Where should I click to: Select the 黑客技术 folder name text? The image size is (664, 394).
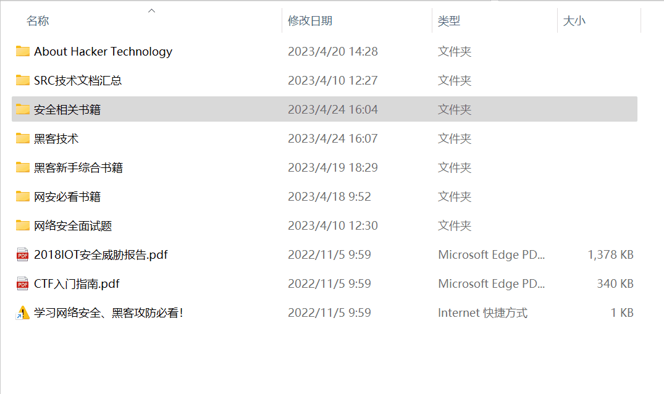56,138
